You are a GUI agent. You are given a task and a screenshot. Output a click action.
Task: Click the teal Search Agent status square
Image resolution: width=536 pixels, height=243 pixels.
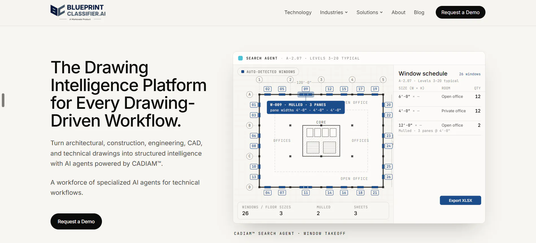click(241, 58)
